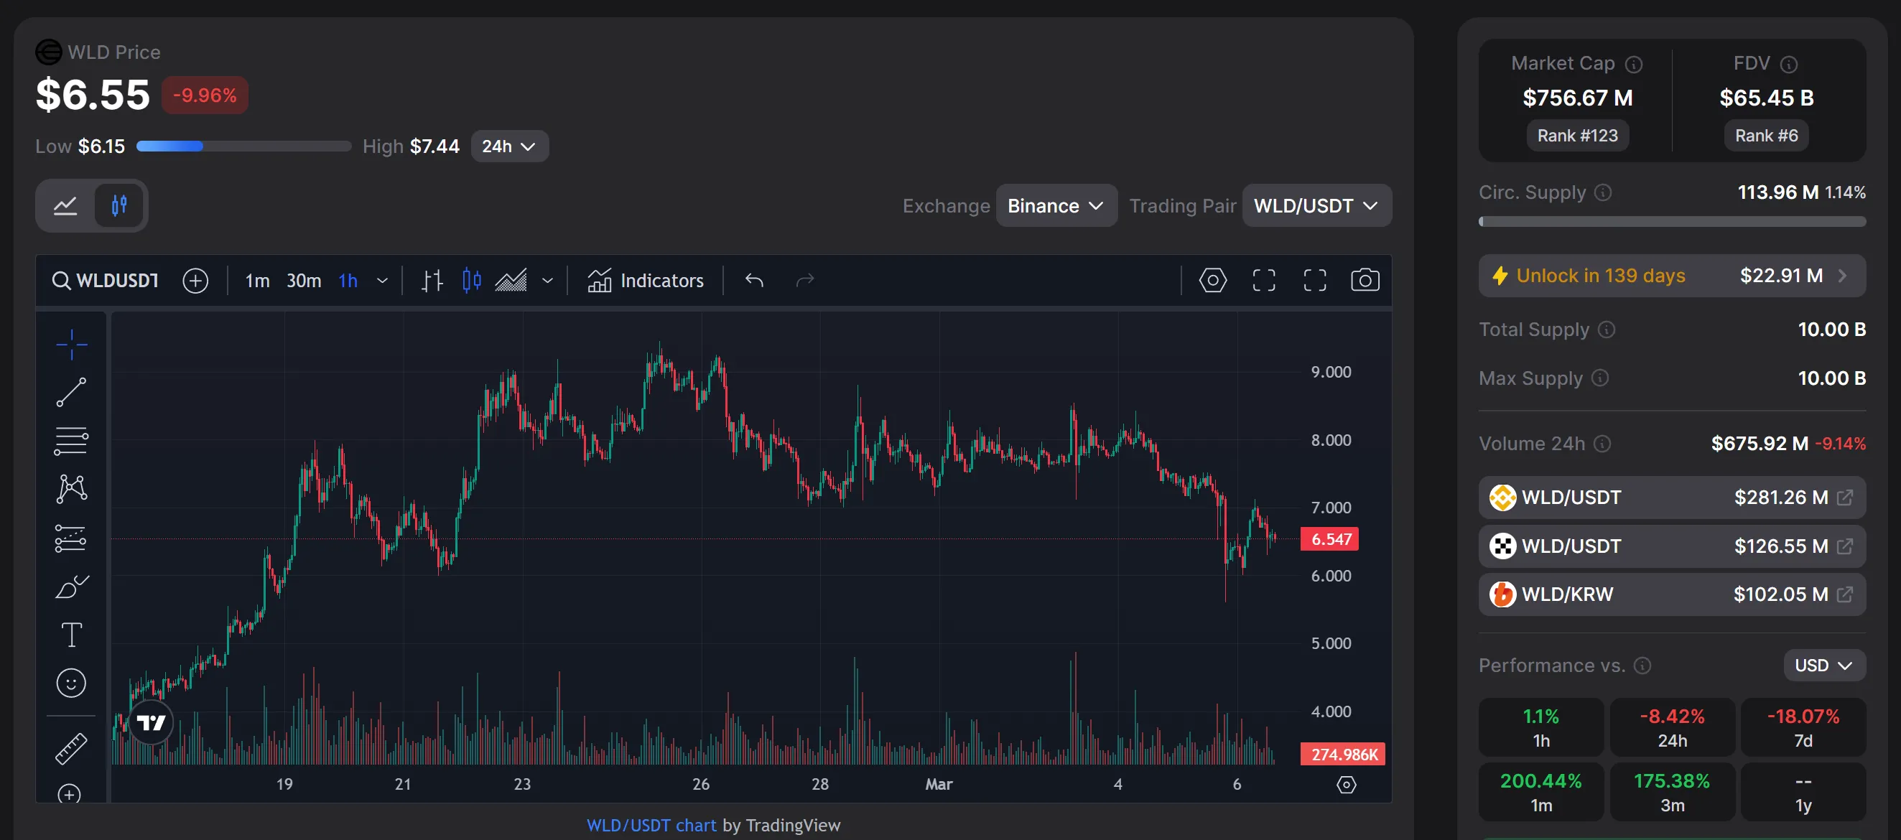Open the Fibonacci retracement tool
Viewport: 1901px width, 840px height.
(x=72, y=441)
